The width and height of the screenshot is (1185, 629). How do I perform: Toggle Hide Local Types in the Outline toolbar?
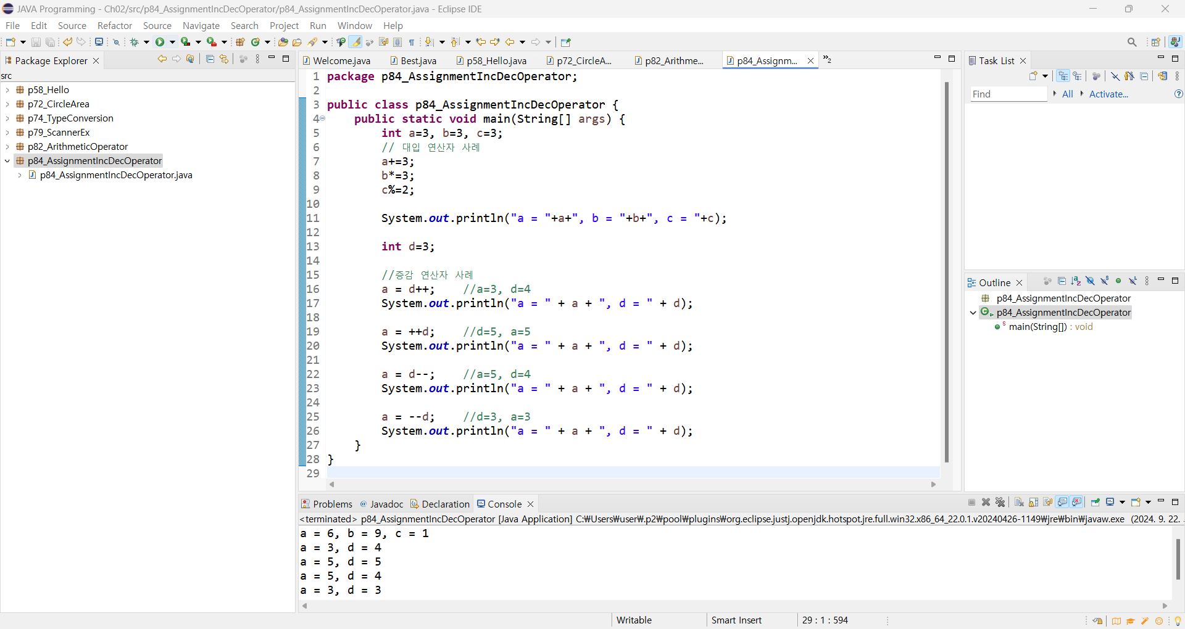click(1133, 281)
